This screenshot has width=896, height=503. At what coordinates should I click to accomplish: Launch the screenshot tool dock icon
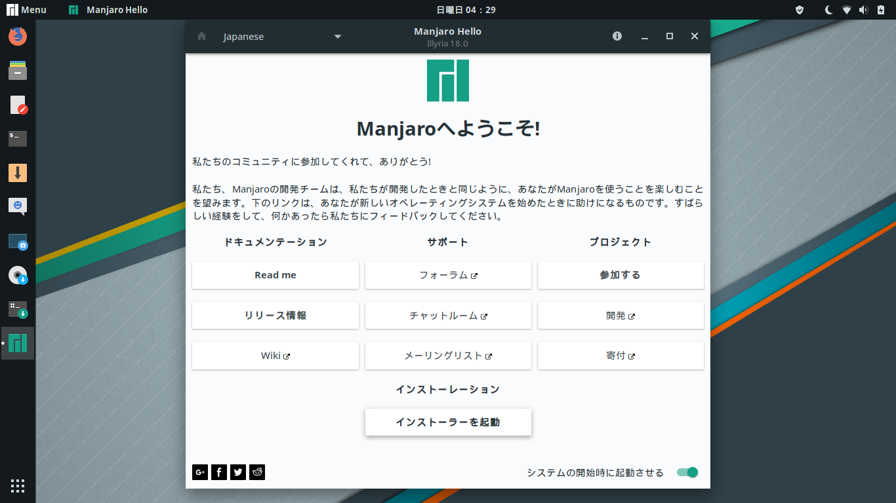pyautogui.click(x=18, y=242)
